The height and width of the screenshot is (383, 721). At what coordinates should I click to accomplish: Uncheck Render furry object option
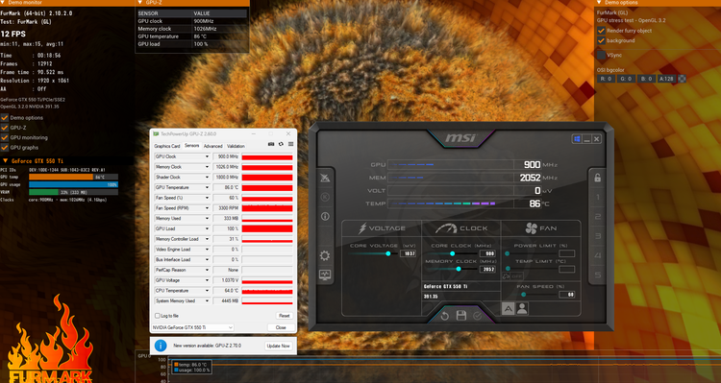(601, 31)
